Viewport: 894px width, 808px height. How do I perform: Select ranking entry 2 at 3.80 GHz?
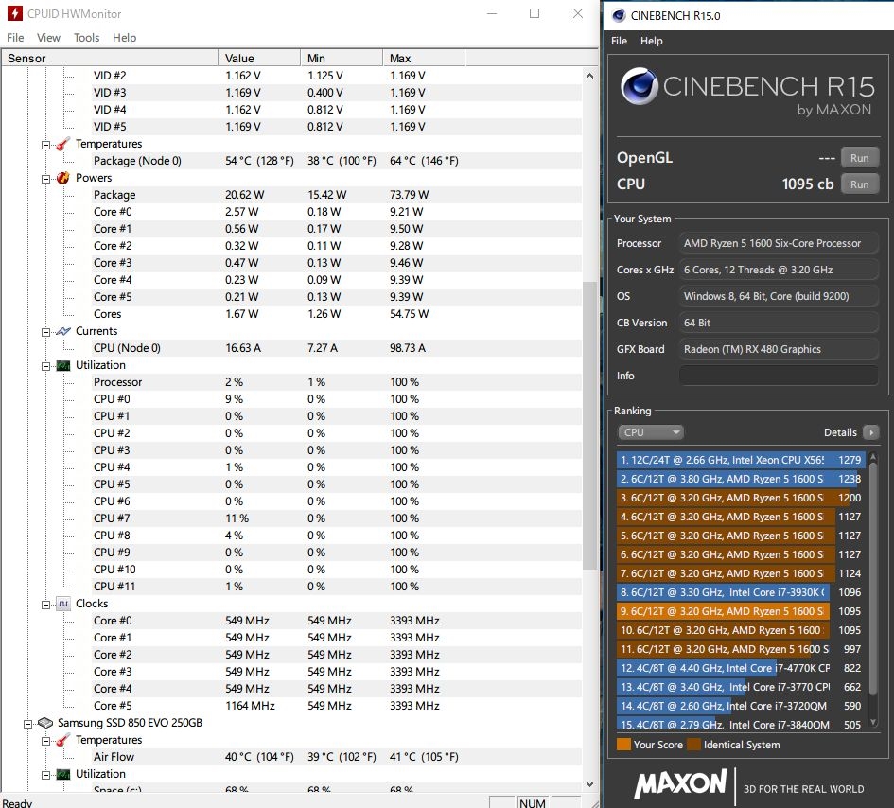[741, 479]
